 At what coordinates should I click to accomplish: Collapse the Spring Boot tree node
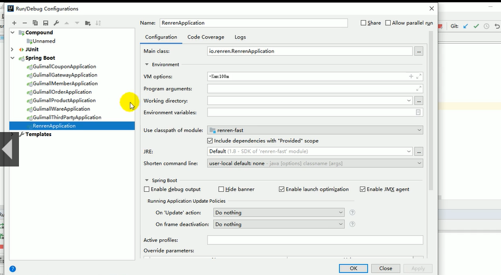point(13,58)
